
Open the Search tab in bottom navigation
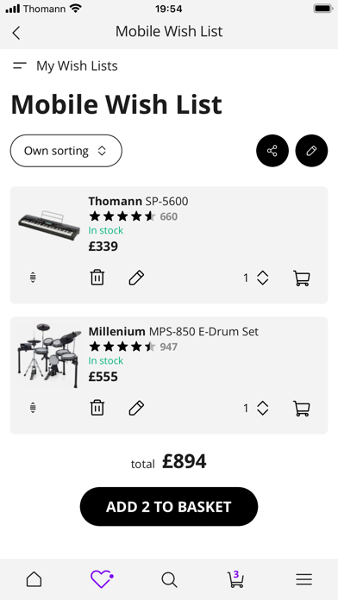tap(169, 579)
